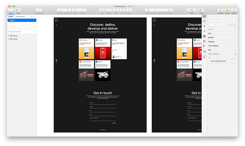Click the Search Layers field
The image size is (245, 146).
point(22,31)
